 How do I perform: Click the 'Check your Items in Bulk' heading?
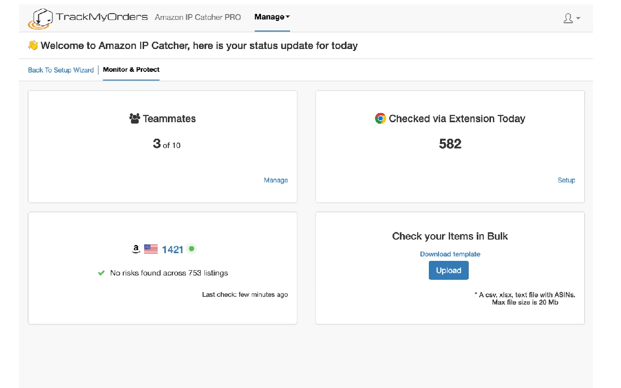(x=450, y=236)
